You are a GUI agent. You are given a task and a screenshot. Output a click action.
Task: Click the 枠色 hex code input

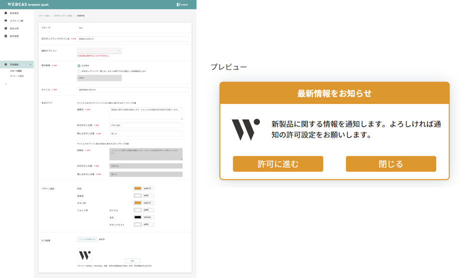click(148, 188)
